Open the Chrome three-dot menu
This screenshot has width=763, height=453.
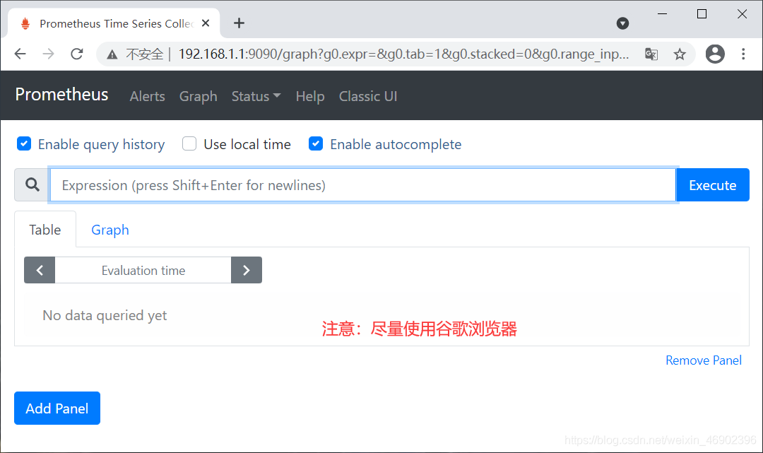tap(743, 54)
